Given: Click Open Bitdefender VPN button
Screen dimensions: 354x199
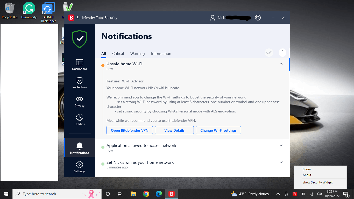Looking at the screenshot, I should (130, 130).
